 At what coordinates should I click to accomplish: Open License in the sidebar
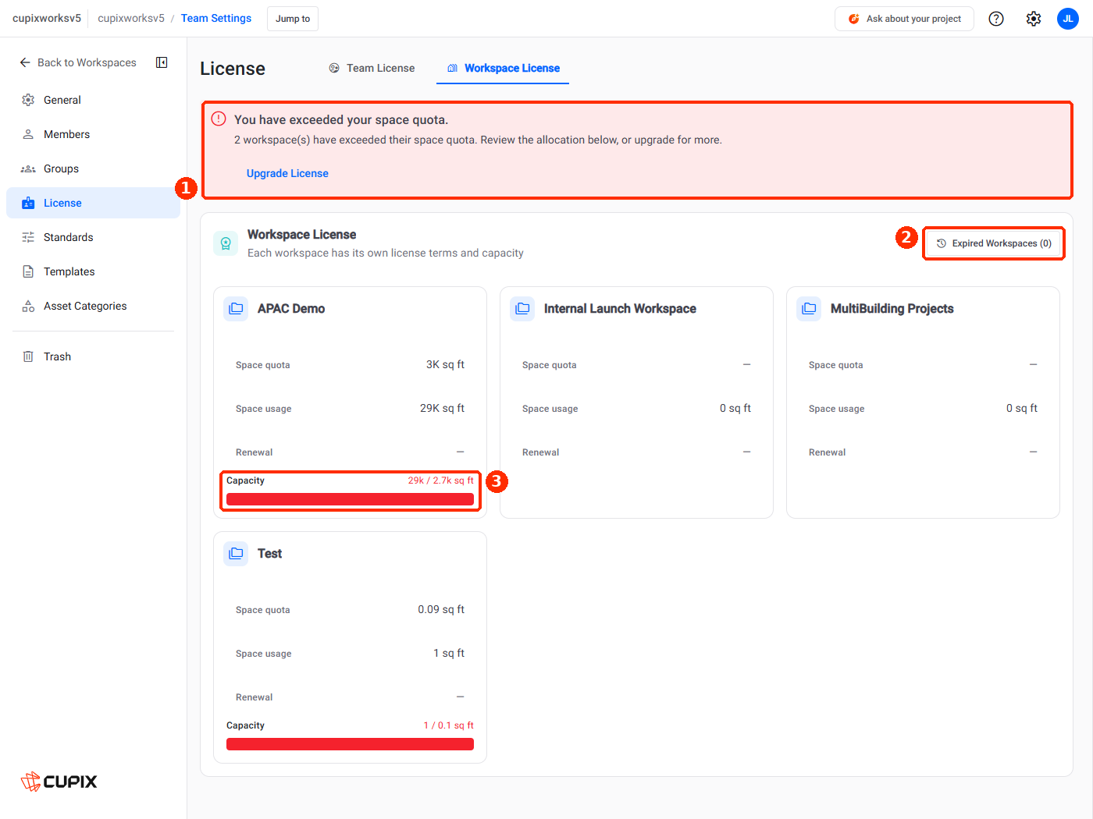93,203
